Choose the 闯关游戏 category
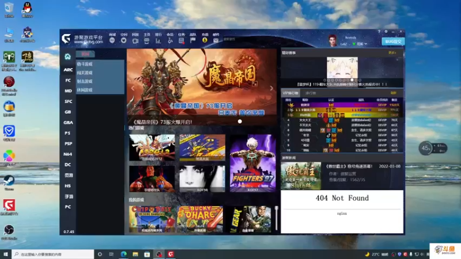 tap(85, 73)
